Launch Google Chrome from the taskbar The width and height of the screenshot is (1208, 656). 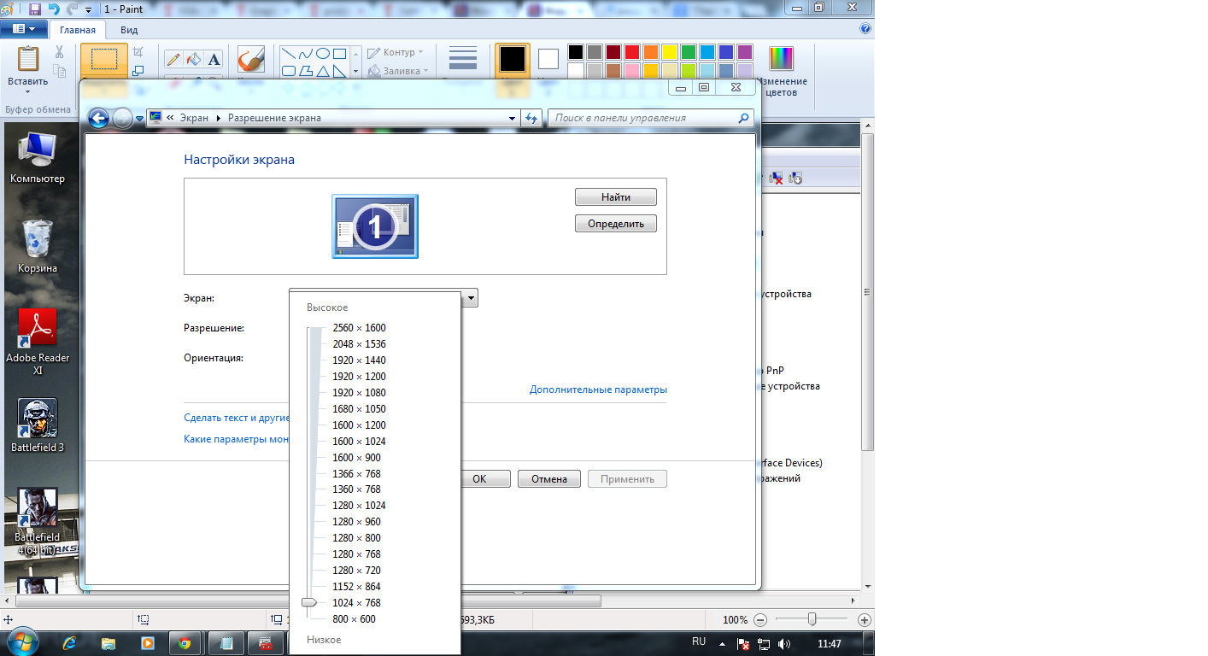185,643
